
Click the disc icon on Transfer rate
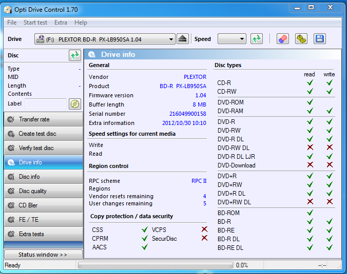(11, 119)
